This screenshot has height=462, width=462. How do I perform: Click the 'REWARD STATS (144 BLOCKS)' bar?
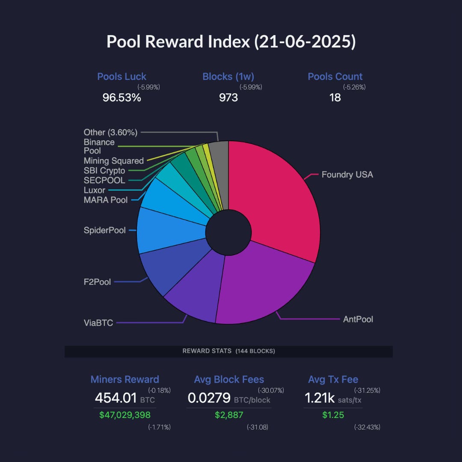(228, 351)
